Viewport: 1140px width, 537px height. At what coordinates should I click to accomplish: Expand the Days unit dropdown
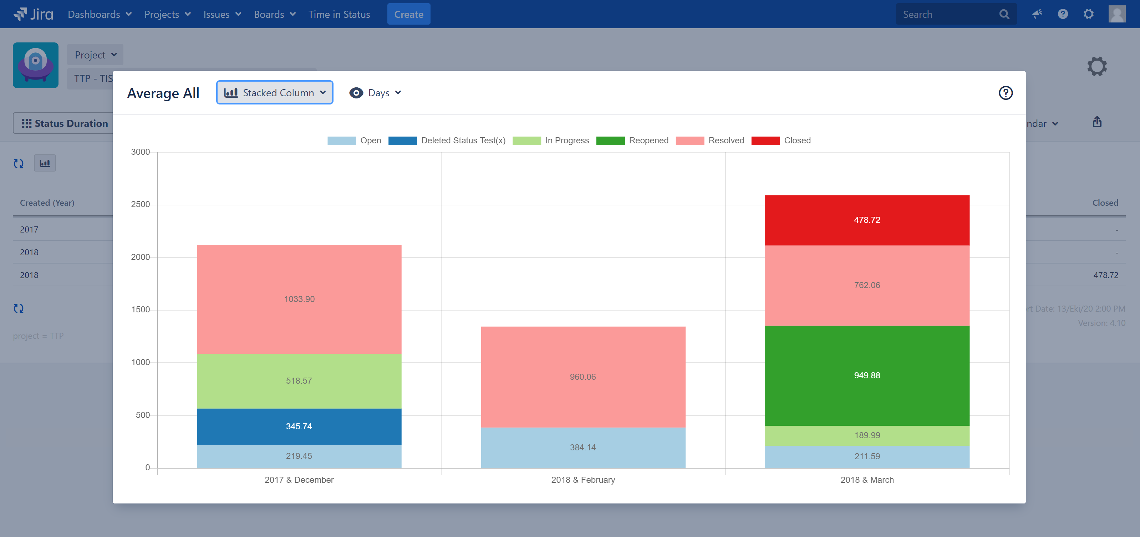coord(376,93)
